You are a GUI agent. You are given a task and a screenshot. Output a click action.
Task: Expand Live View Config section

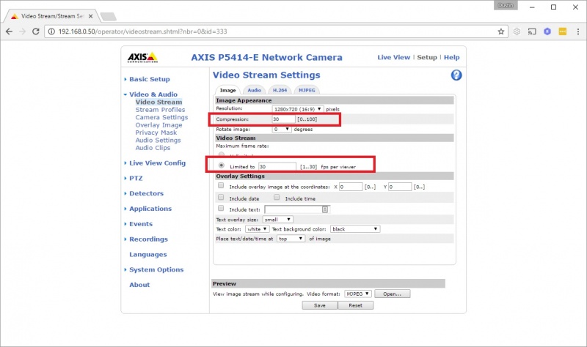157,163
